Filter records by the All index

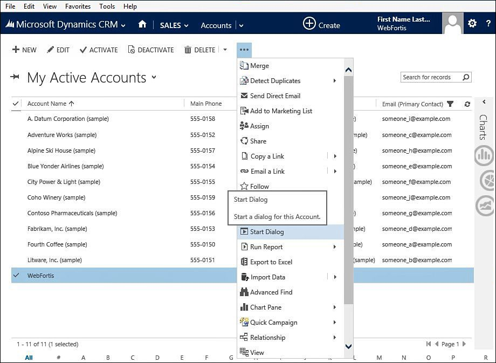pyautogui.click(x=29, y=358)
